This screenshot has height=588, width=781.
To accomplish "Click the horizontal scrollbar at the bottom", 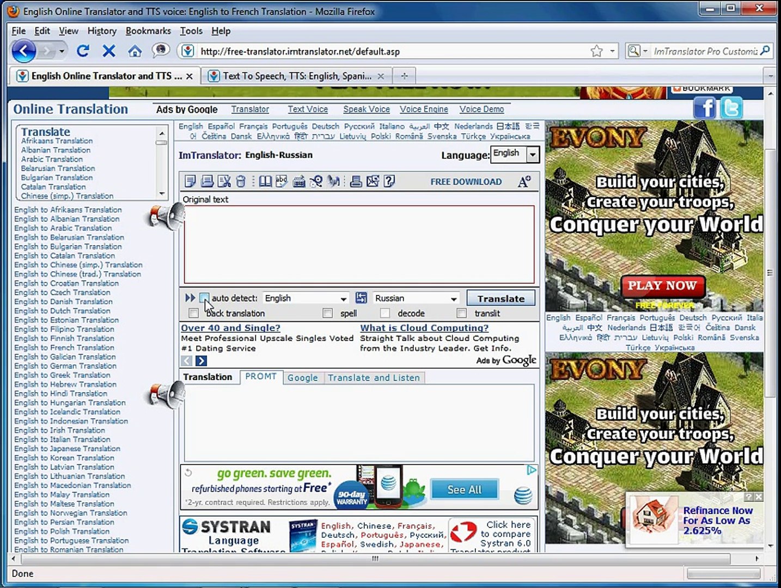I will [x=375, y=559].
